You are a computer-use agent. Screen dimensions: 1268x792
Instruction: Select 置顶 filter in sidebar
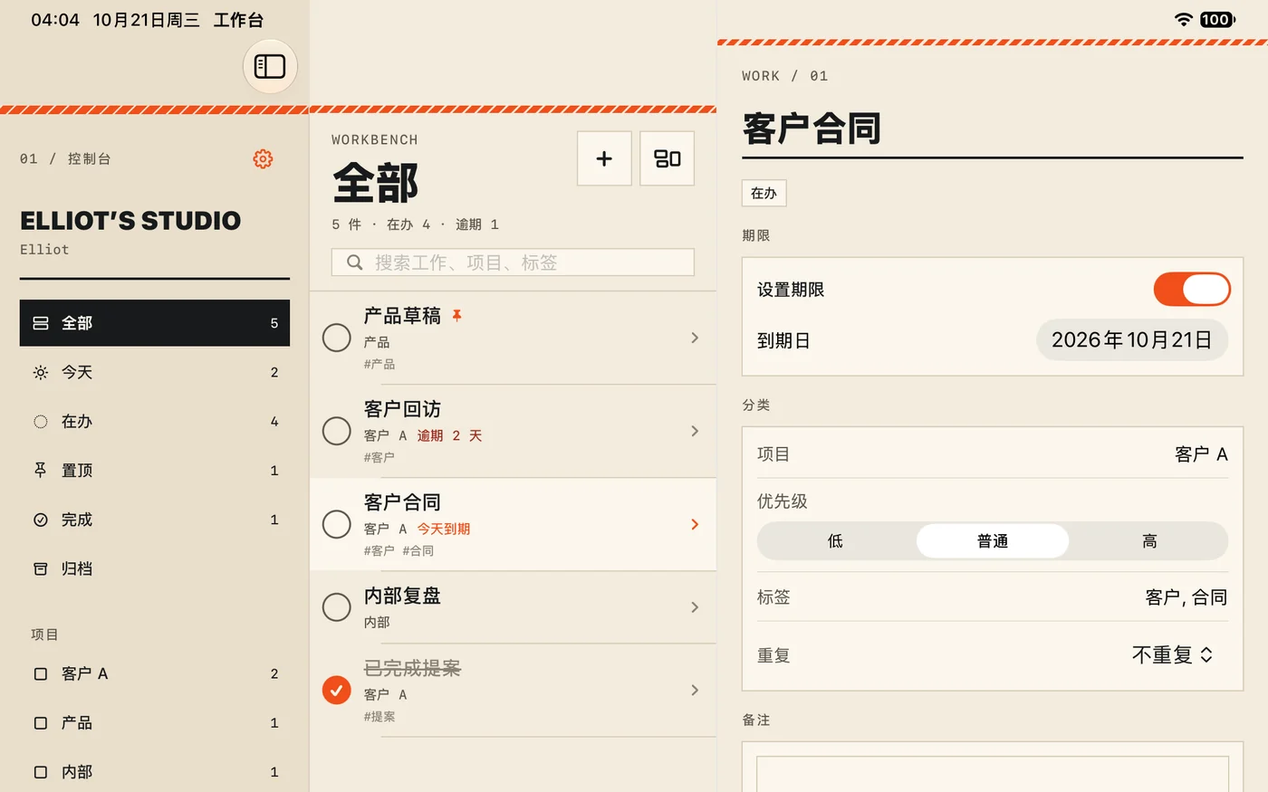[155, 470]
